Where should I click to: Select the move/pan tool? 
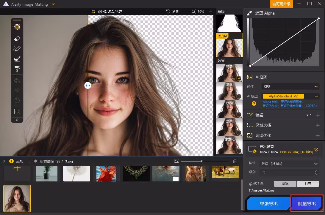coord(17,27)
